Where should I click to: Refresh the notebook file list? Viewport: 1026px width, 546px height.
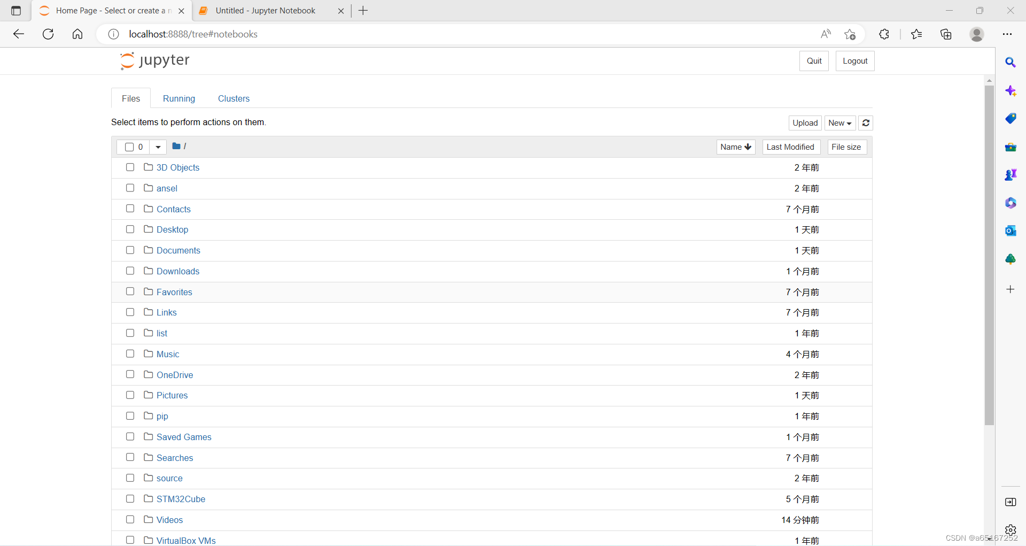point(866,123)
